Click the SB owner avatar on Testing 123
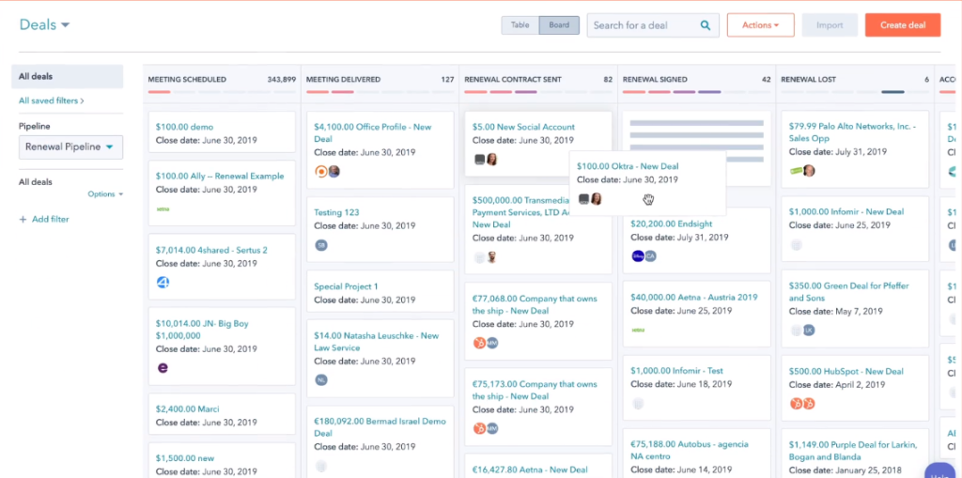The height and width of the screenshot is (478, 962). coord(321,245)
